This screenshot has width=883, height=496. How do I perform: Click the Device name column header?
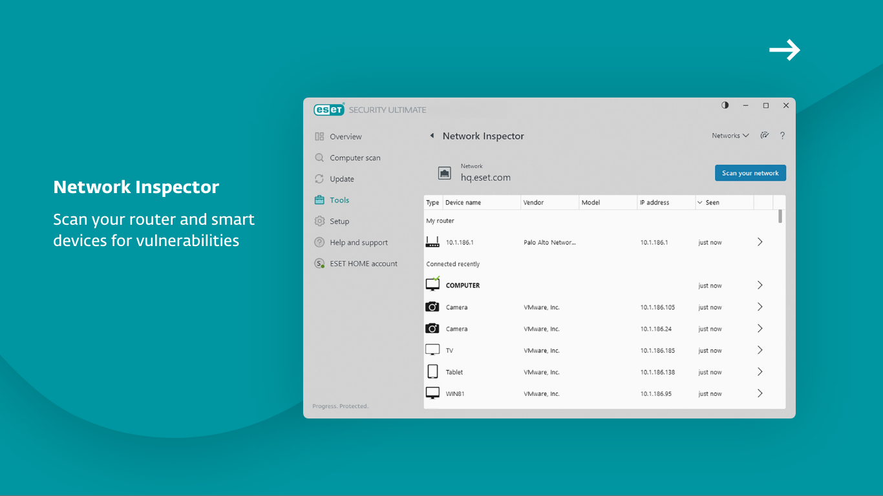pyautogui.click(x=462, y=202)
